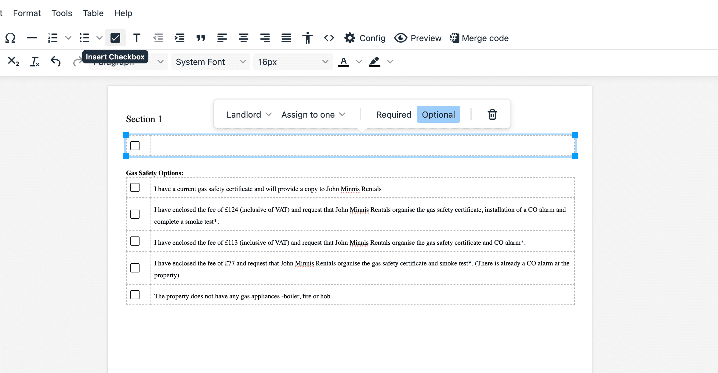Expand the Assign to one dropdown
718x373 pixels.
click(x=313, y=115)
